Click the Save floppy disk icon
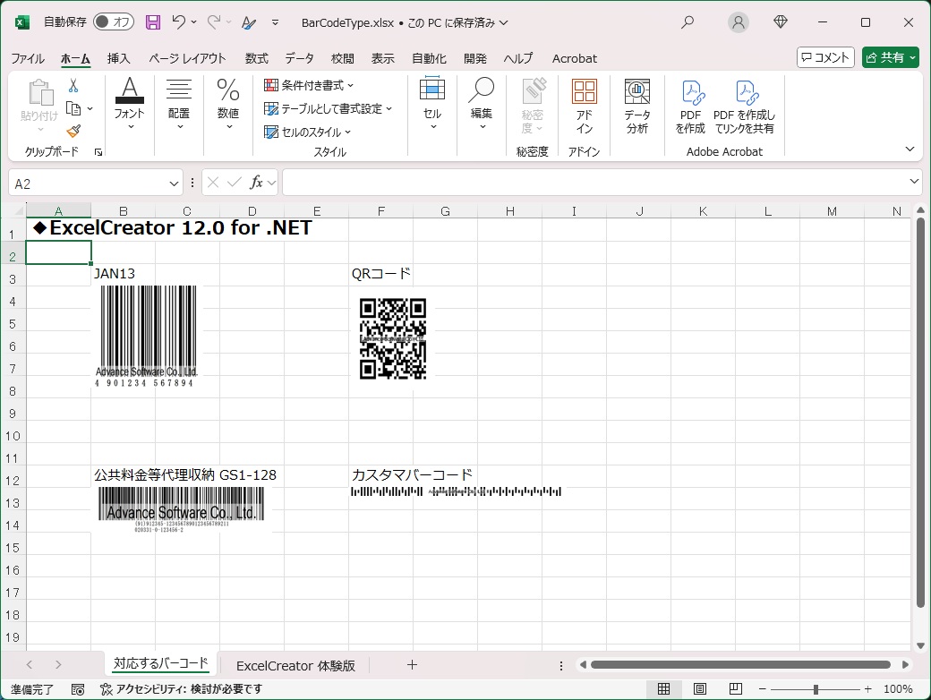 coord(153,22)
